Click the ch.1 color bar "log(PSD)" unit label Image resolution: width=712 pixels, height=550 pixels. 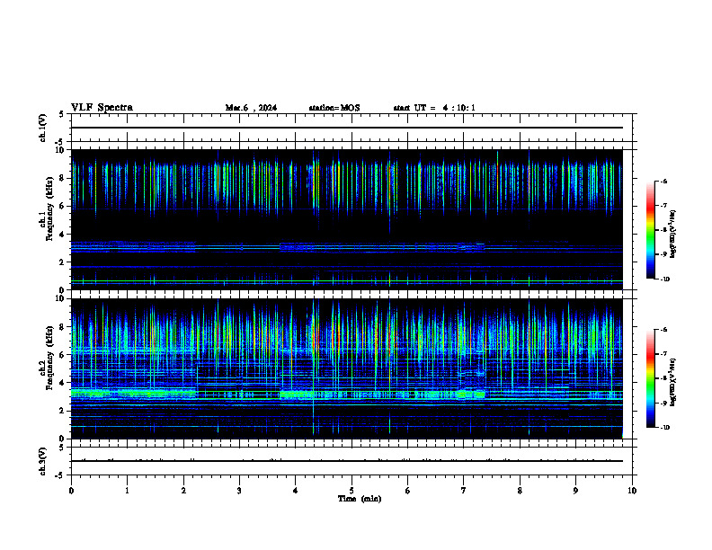click(674, 235)
